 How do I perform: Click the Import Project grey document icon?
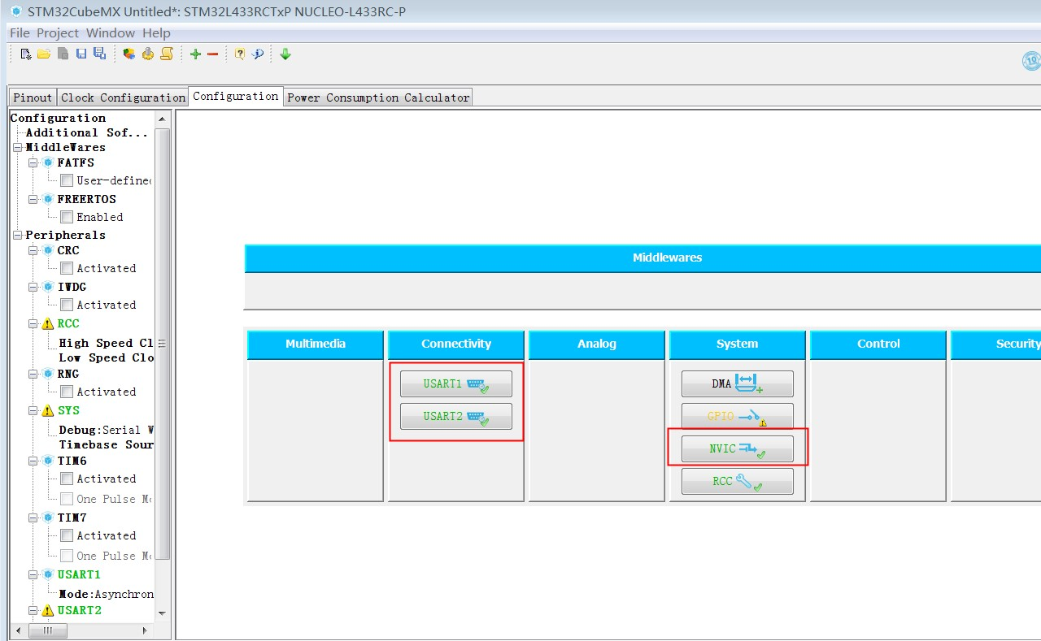[x=63, y=54]
